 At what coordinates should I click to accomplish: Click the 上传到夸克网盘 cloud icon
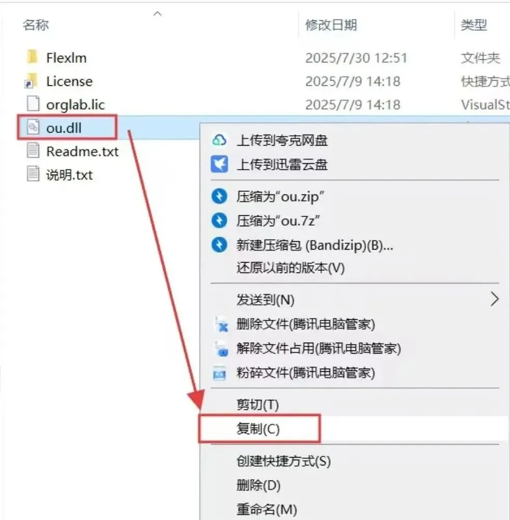[x=219, y=140]
